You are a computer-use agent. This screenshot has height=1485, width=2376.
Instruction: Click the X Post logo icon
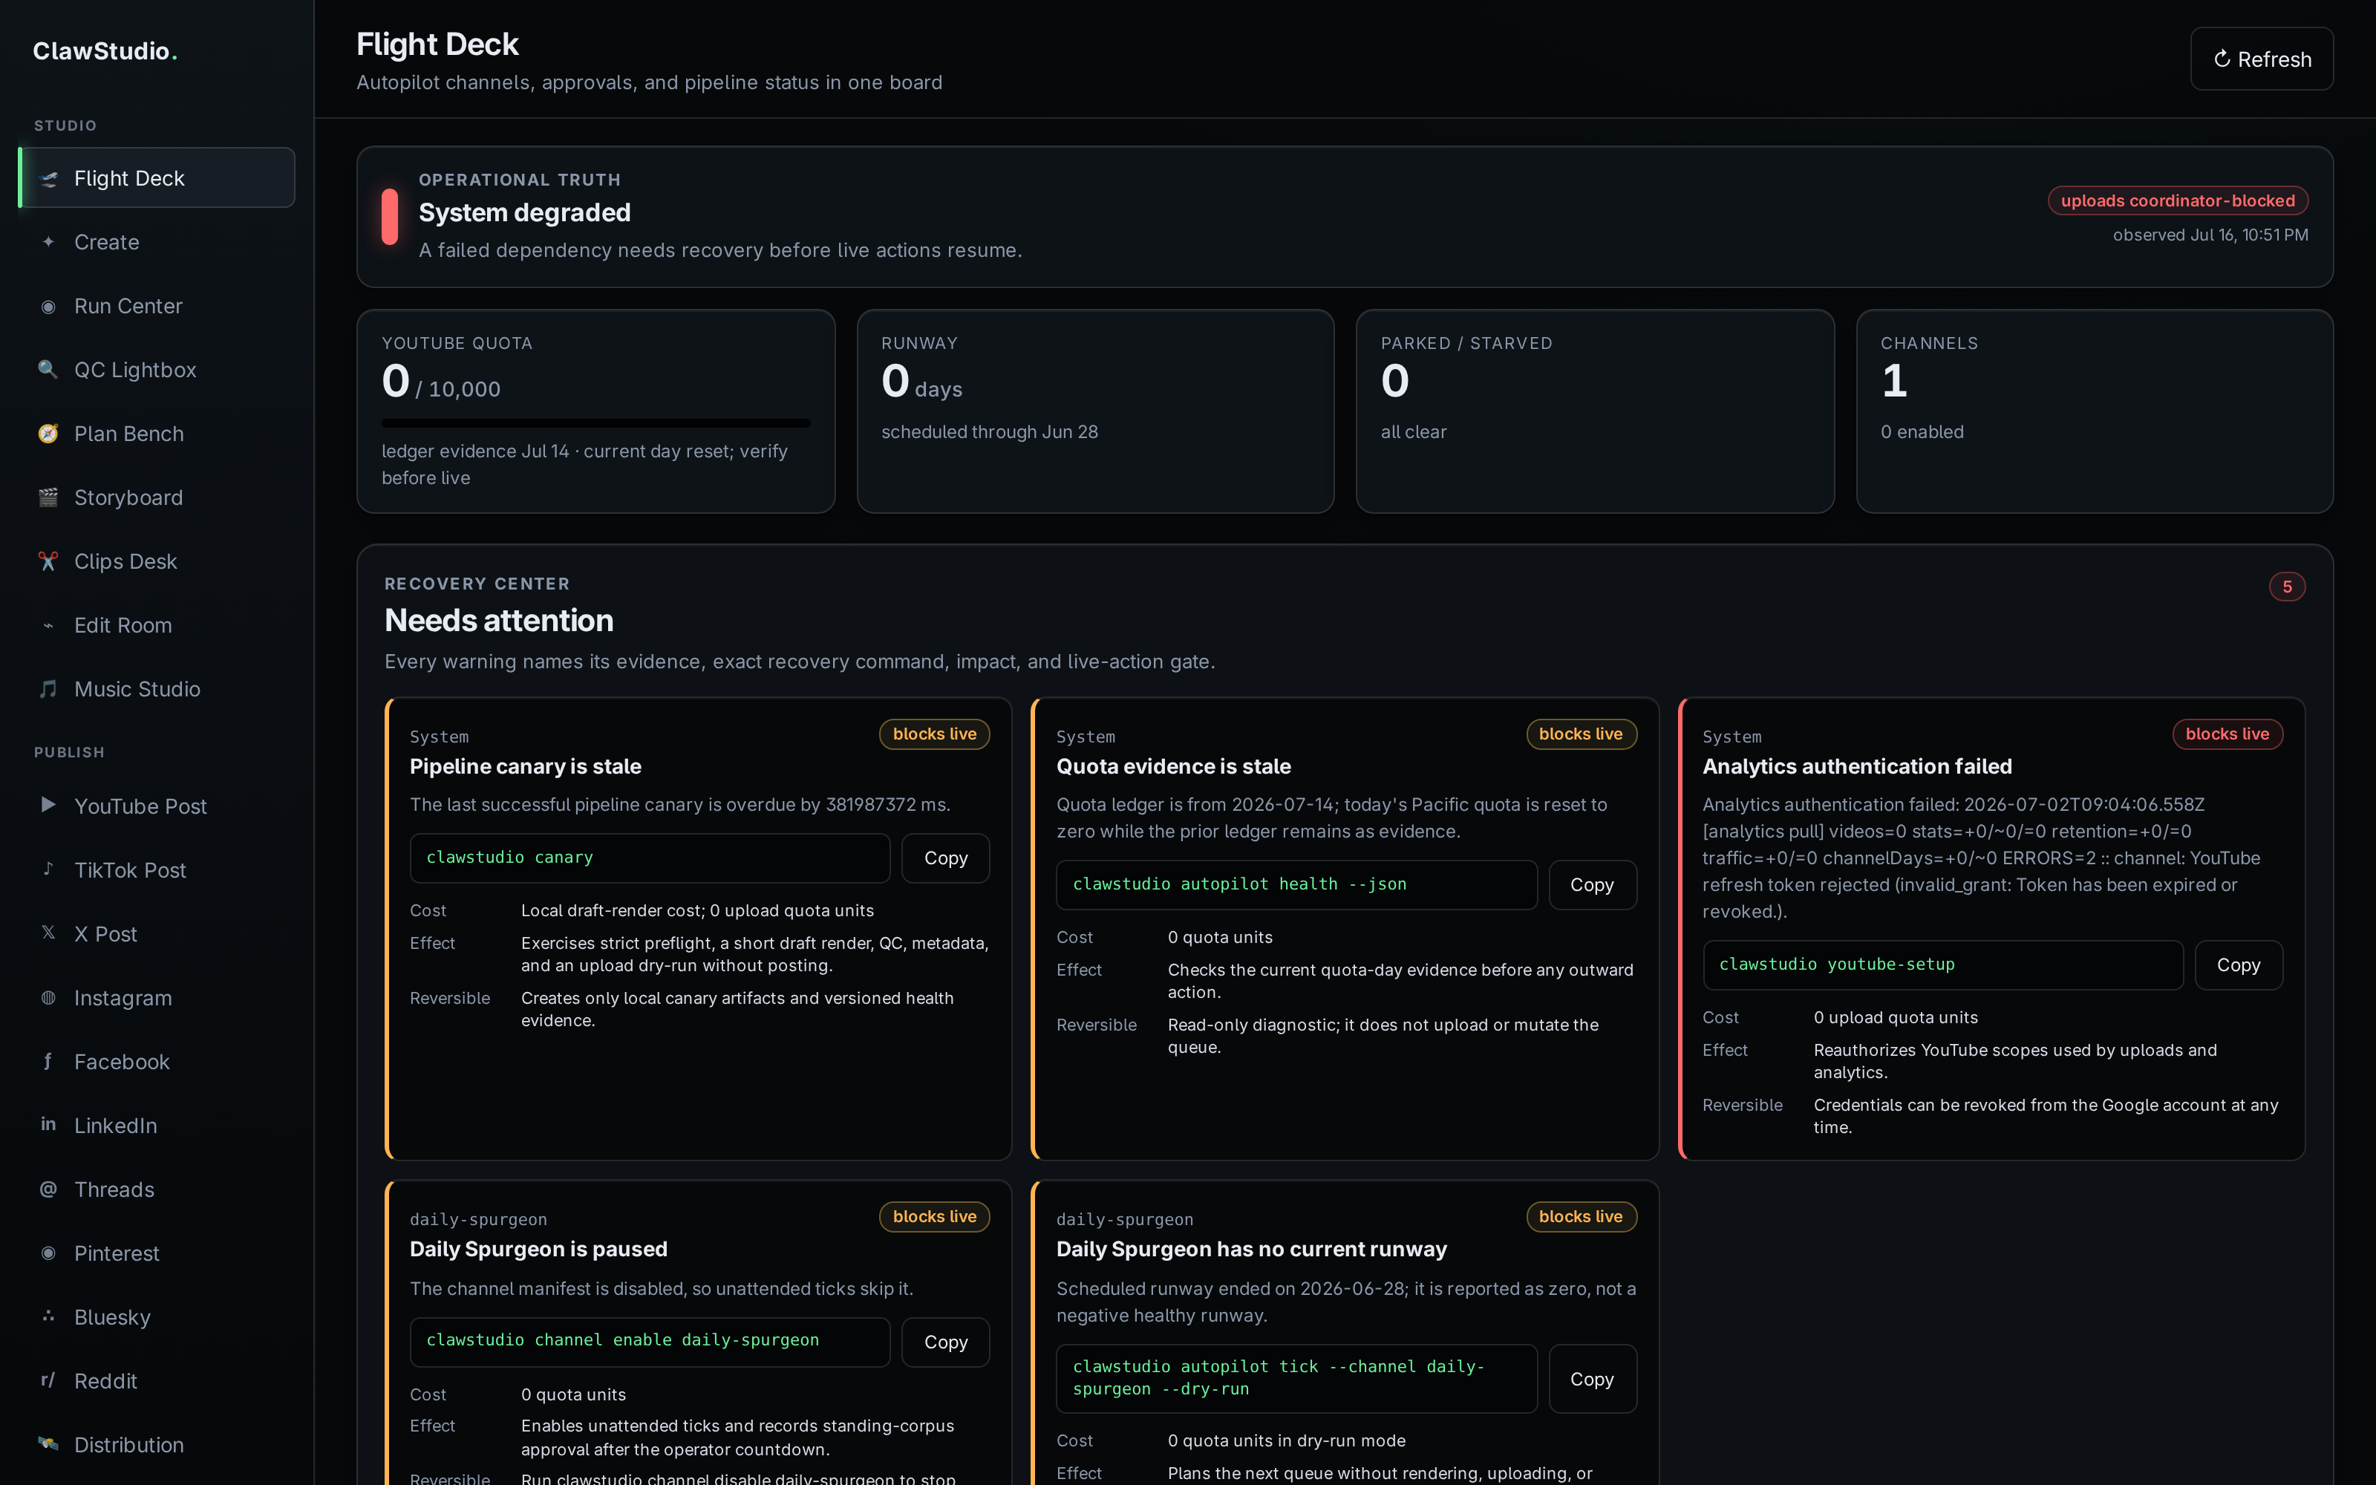(48, 934)
